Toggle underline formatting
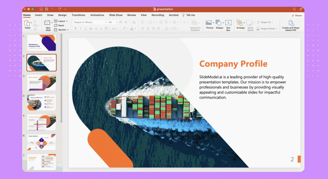Screen dimensions: 328x179 [x=86, y=29]
